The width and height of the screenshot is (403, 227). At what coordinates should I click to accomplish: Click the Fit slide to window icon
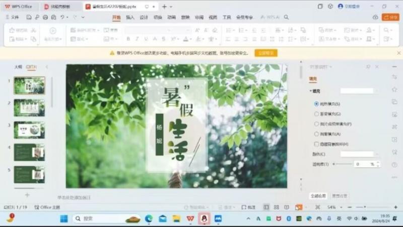click(318, 207)
